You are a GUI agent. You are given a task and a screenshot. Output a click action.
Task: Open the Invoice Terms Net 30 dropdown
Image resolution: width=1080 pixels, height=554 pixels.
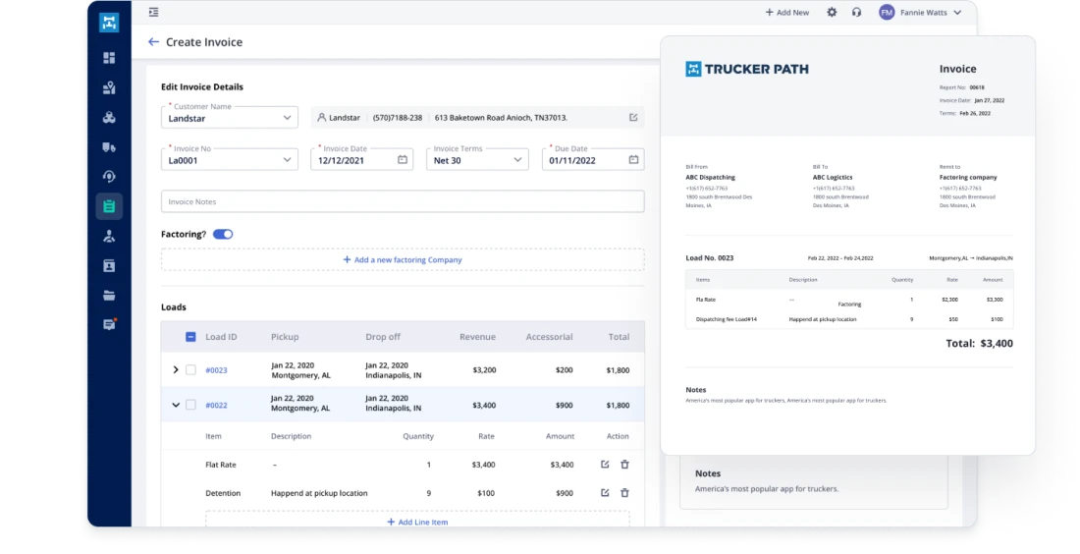[479, 160]
